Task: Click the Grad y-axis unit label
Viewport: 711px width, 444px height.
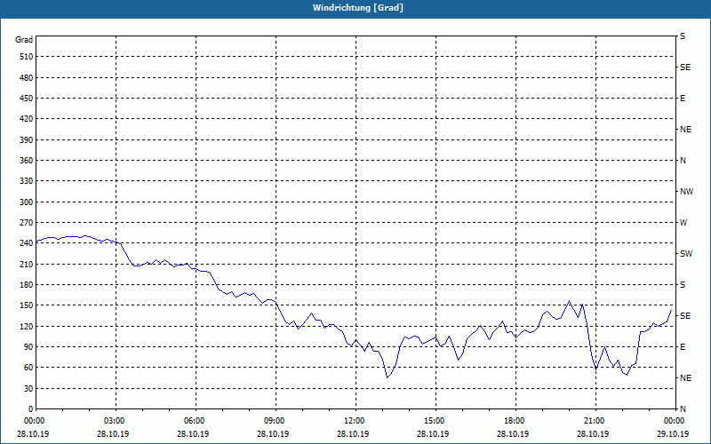Action: pyautogui.click(x=24, y=40)
